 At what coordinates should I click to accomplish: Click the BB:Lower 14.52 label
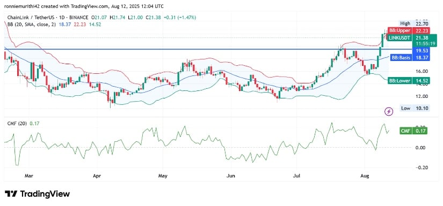pyautogui.click(x=409, y=81)
